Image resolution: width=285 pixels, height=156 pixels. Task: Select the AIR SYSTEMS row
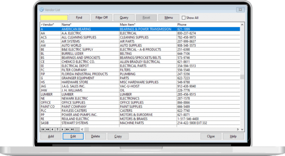coord(140,41)
